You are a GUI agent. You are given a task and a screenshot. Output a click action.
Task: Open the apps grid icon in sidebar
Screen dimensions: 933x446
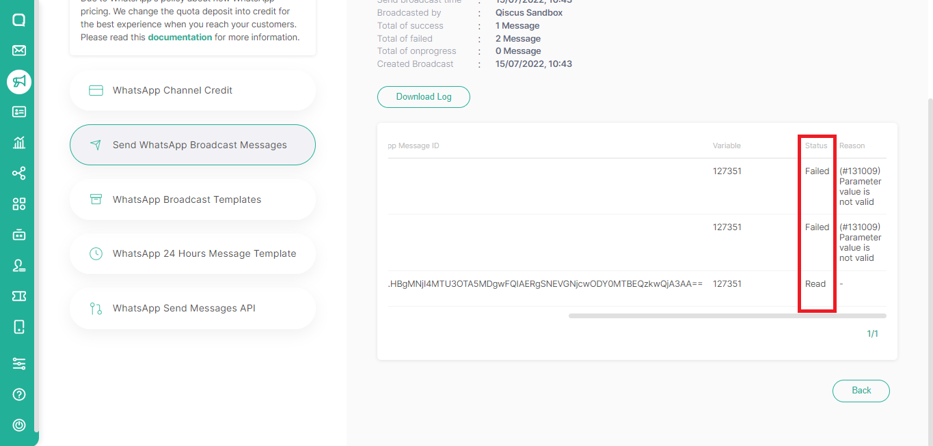(18, 204)
